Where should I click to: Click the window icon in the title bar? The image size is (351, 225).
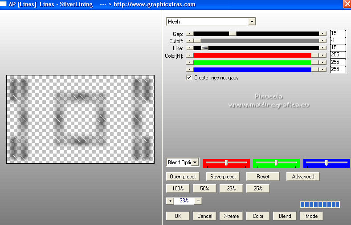[x=3, y=4]
